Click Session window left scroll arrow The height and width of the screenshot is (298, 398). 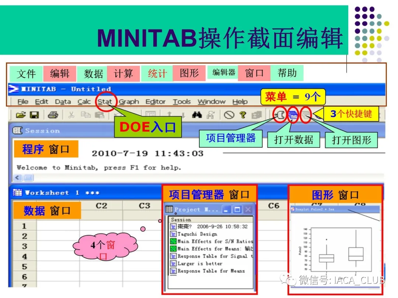[17, 178]
